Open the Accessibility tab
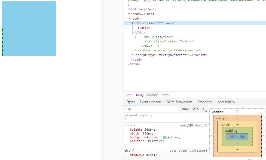266x160 pixels. (x=226, y=102)
